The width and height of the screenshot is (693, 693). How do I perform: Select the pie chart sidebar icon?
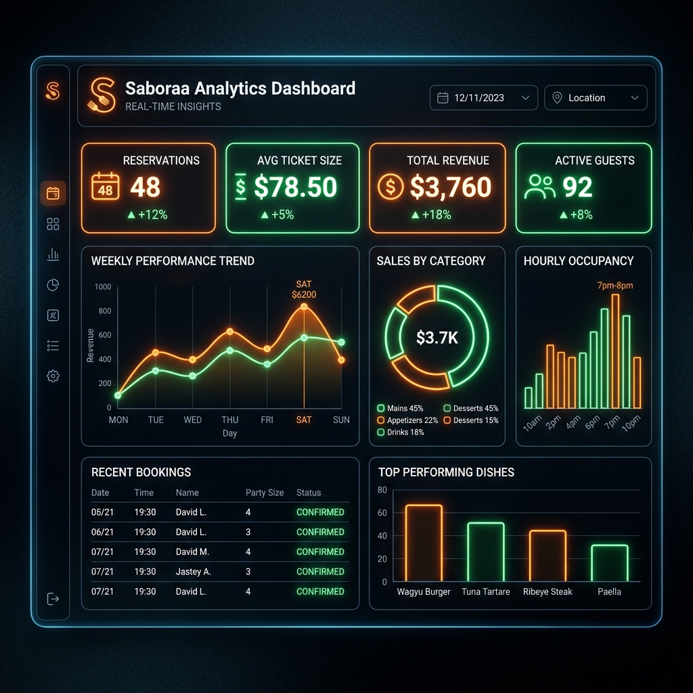[x=53, y=285]
